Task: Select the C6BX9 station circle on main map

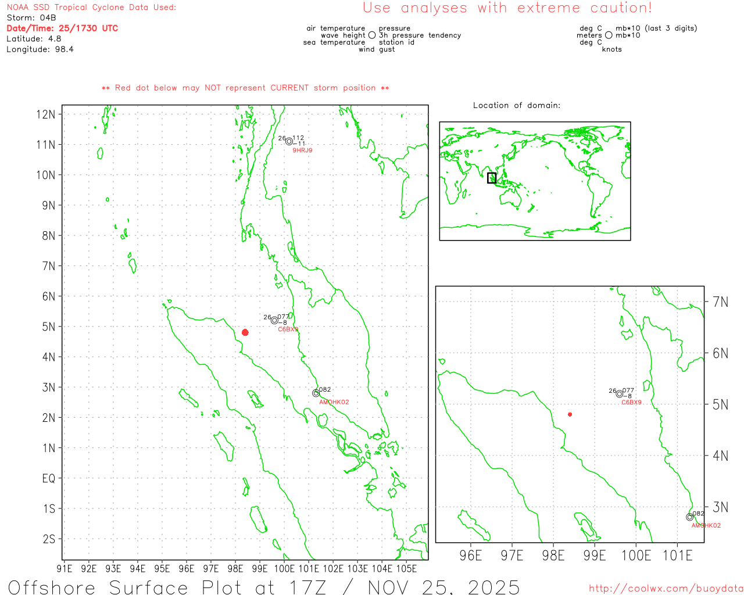Action: click(274, 320)
